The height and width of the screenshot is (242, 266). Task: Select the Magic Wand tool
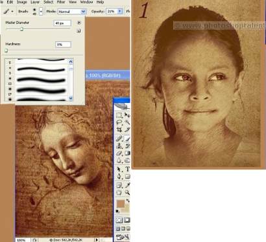(x=127, y=122)
